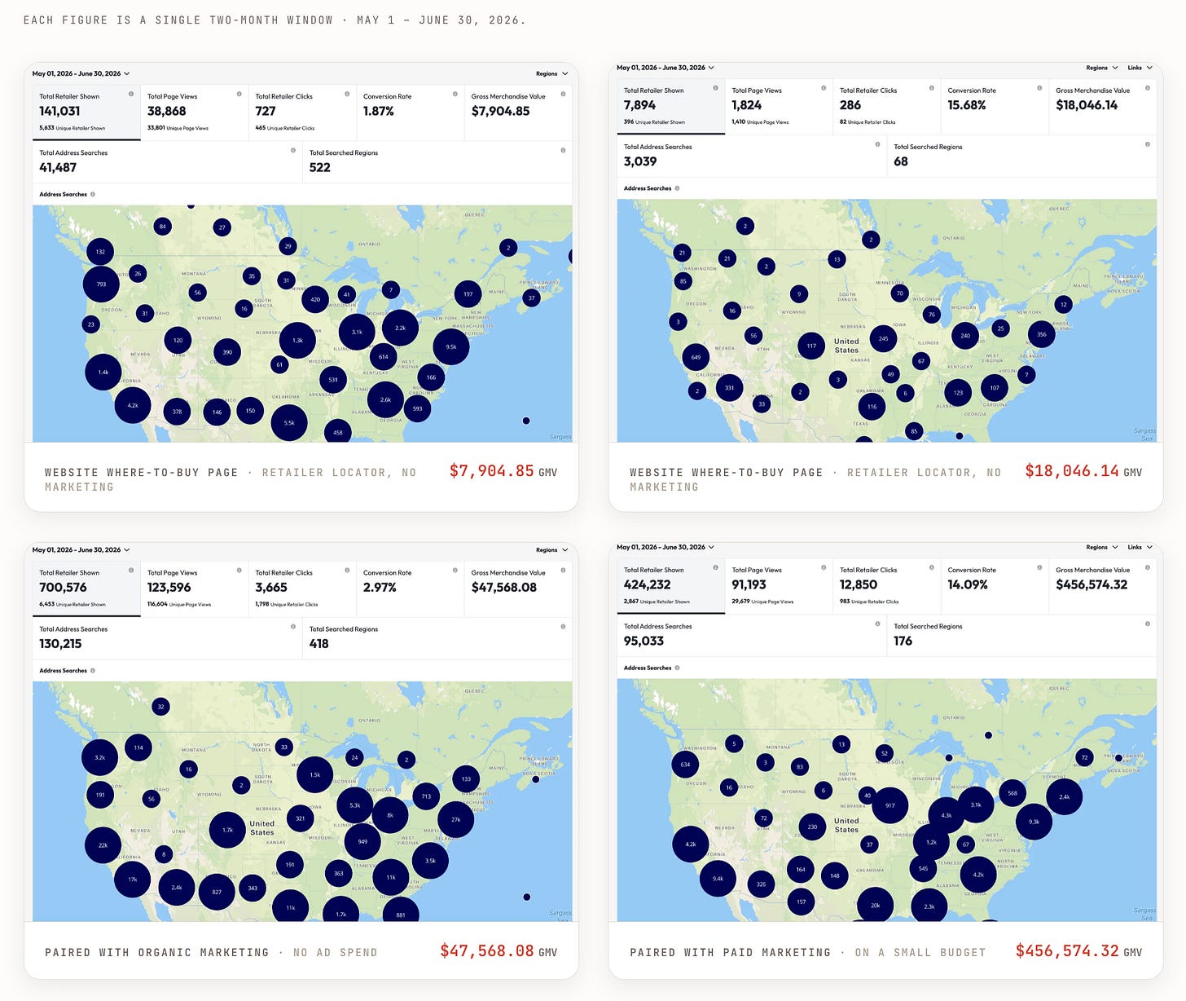Click info icon on Gross Merchandise Value $47,568.08 card

click(563, 570)
